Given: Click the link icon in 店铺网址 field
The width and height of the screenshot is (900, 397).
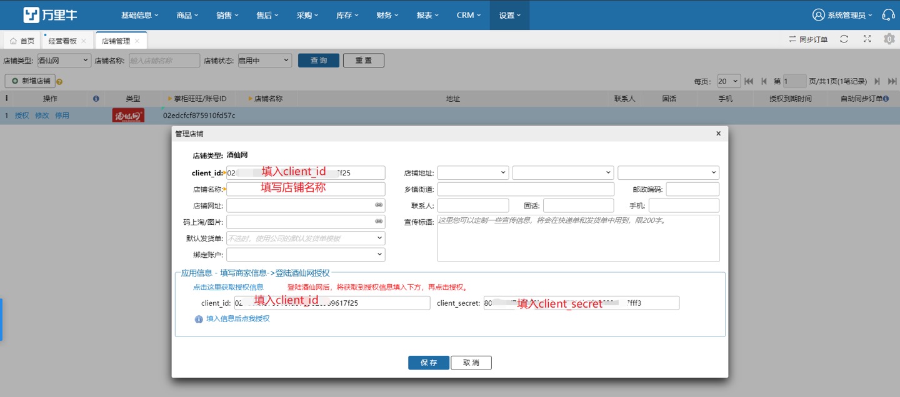Looking at the screenshot, I should pyautogui.click(x=379, y=205).
